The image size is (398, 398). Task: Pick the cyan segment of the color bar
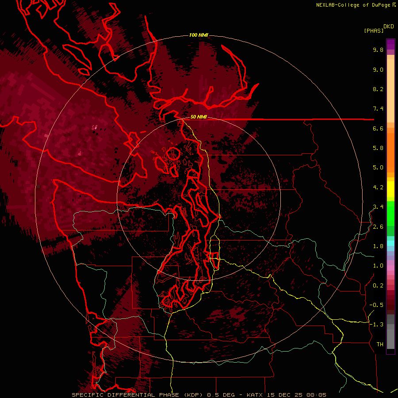click(x=390, y=243)
